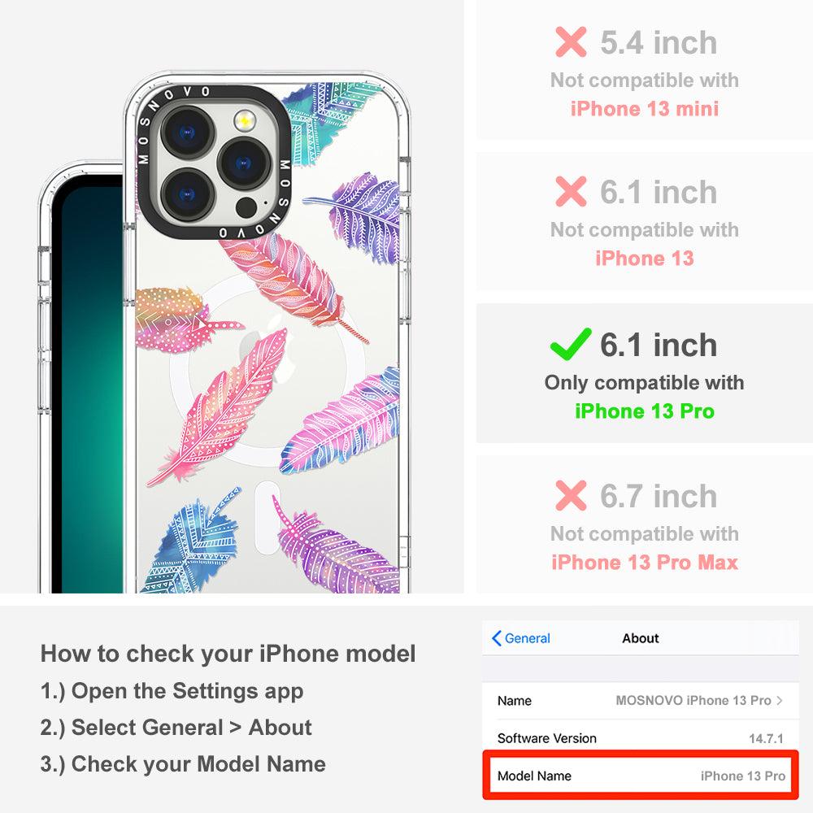Click the red X beside 6.7 inch
This screenshot has width=813, height=813.
click(x=571, y=495)
